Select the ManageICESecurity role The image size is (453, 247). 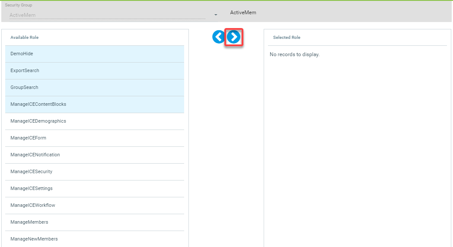pyautogui.click(x=94, y=172)
